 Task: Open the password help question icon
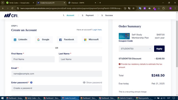click(x=31, y=82)
